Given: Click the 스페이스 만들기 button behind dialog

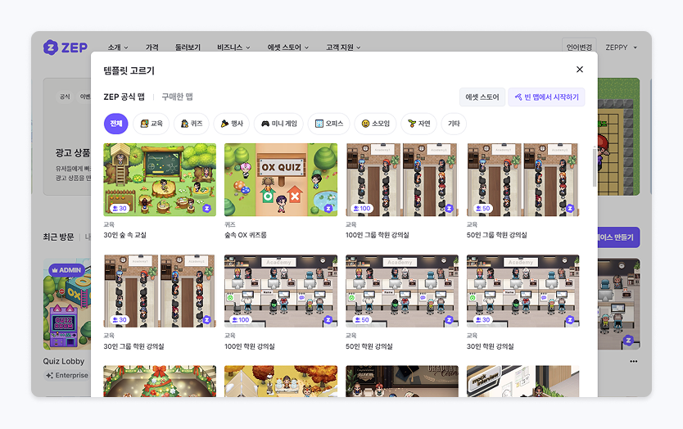Looking at the screenshot, I should click(618, 237).
